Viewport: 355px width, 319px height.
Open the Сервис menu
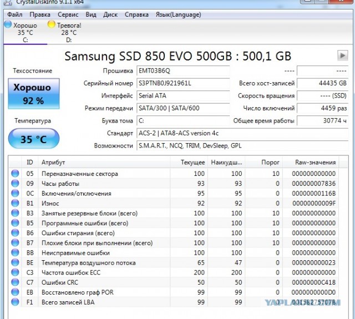[68, 15]
